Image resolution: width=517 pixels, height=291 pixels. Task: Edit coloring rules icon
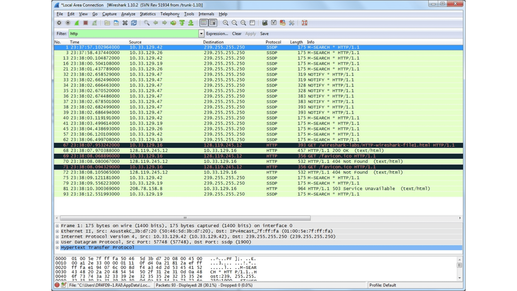coord(283,23)
